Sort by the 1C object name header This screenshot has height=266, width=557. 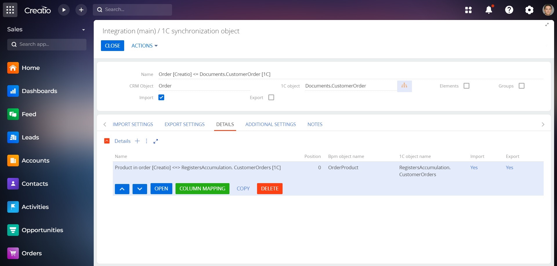[x=415, y=156]
